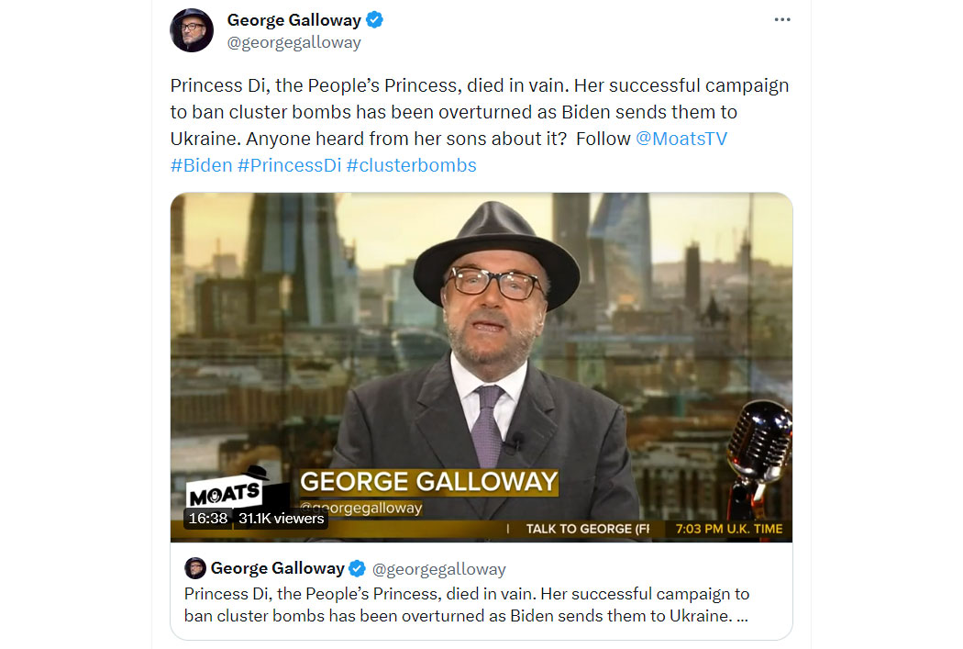The height and width of the screenshot is (649, 963).
Task: Open the @georgegalloway handle in quoted tweet
Action: pyautogui.click(x=438, y=569)
